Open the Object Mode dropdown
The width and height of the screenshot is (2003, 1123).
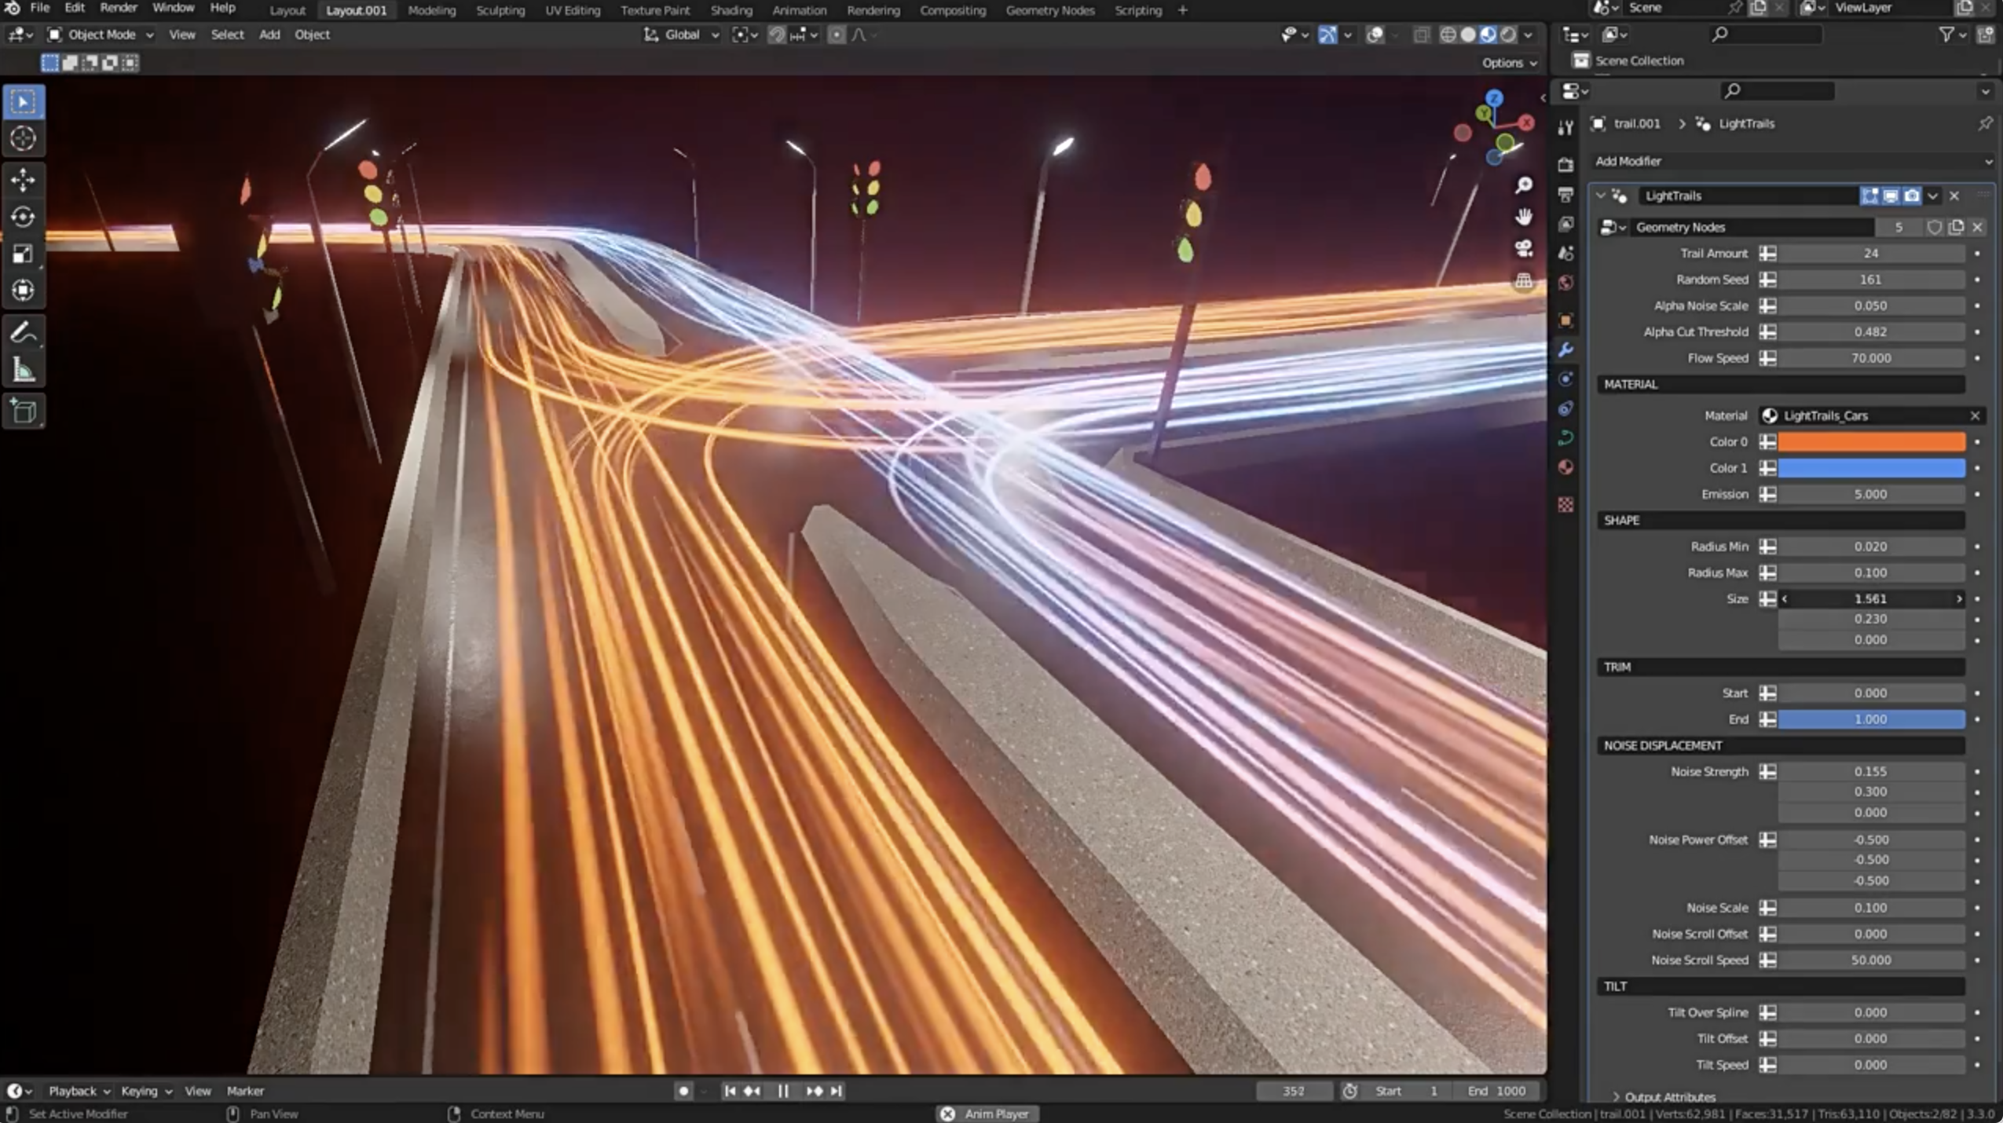[101, 35]
